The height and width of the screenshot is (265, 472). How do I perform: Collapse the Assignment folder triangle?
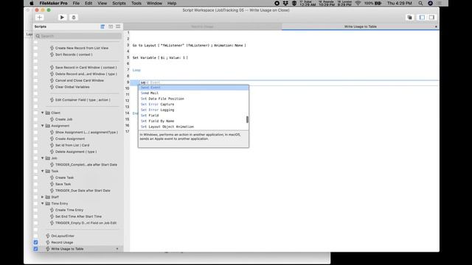[x=43, y=126]
